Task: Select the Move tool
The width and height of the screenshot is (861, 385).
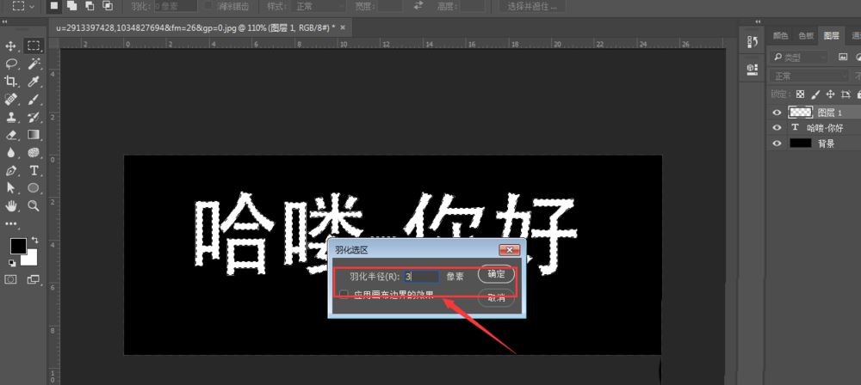Action: (10, 46)
